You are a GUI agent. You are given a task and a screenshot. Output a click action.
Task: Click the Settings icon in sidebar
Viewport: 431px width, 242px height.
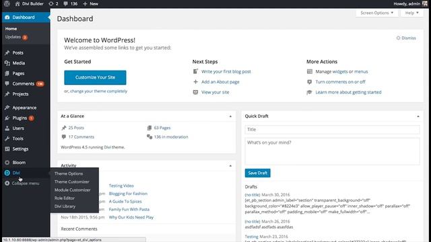click(x=7, y=149)
